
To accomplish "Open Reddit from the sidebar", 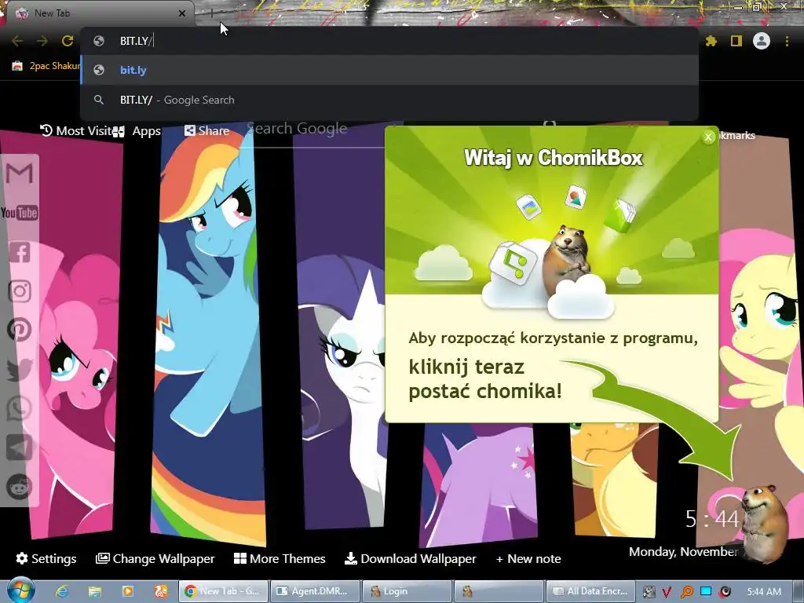I will click(x=20, y=487).
